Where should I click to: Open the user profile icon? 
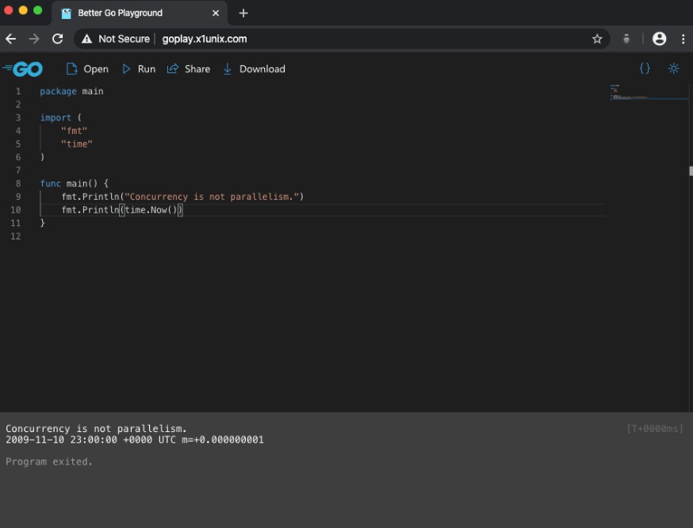(x=659, y=39)
